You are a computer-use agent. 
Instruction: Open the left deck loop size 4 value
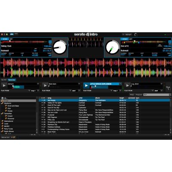[x=22, y=55]
